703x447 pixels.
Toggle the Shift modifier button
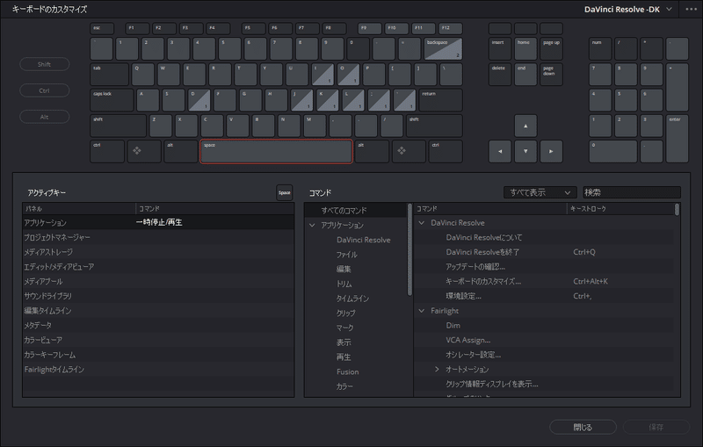point(45,64)
